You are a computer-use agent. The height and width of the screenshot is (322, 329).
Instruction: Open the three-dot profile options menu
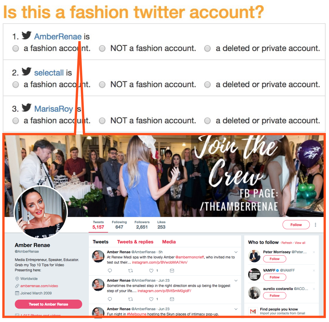coord(315,225)
